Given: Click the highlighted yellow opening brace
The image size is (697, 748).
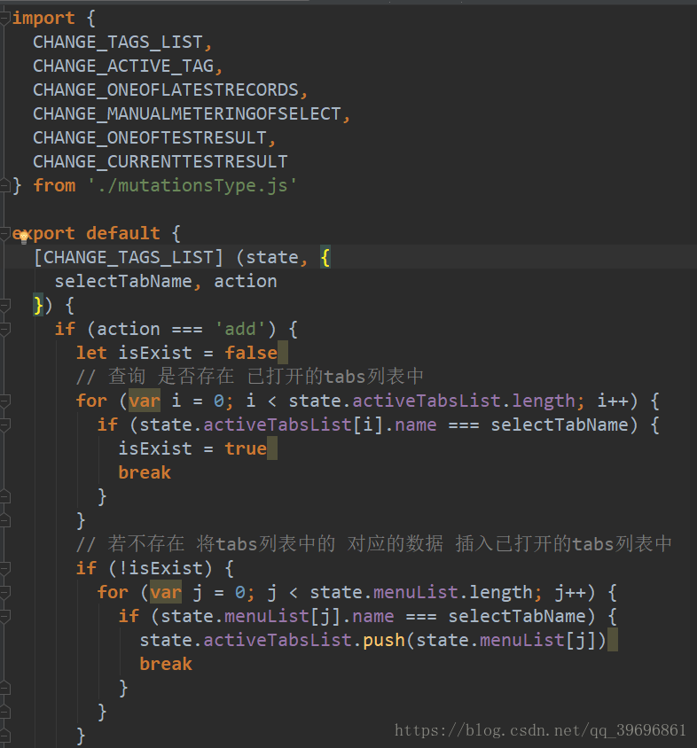Looking at the screenshot, I should (x=325, y=258).
